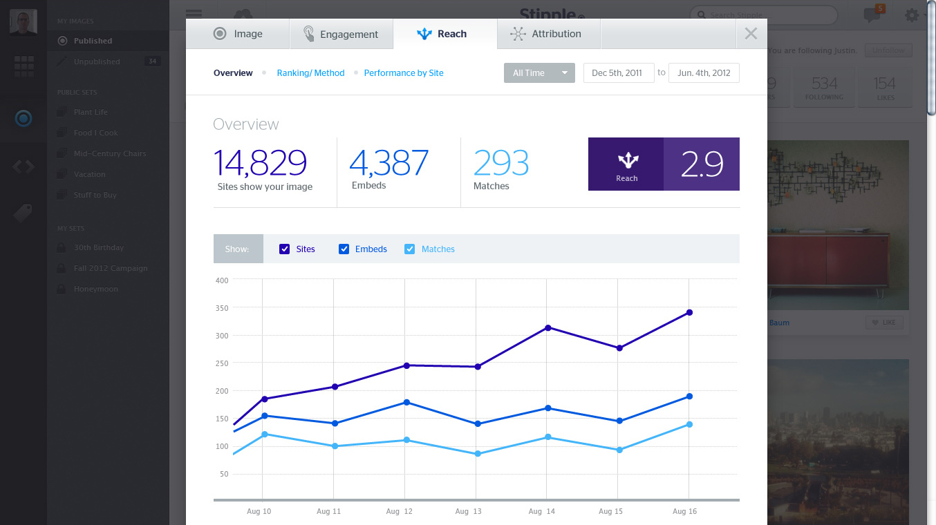
Task: Open the settings gear icon
Action: point(912,15)
